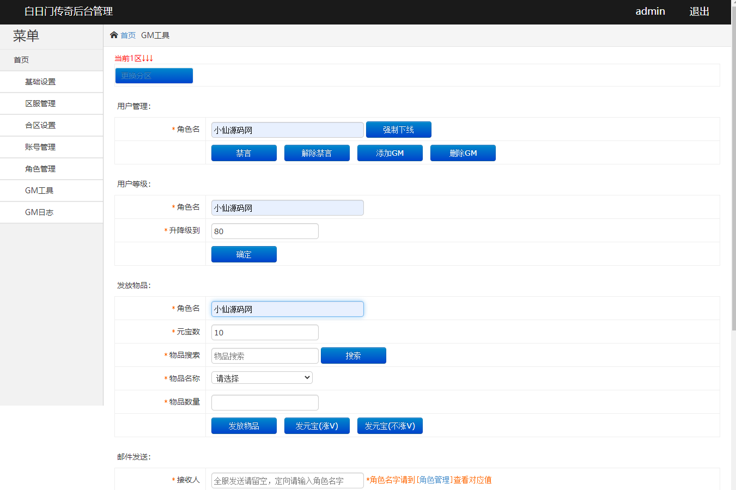Click 发元宝(涨V) button
Screen dimensions: 736x490
pos(317,426)
